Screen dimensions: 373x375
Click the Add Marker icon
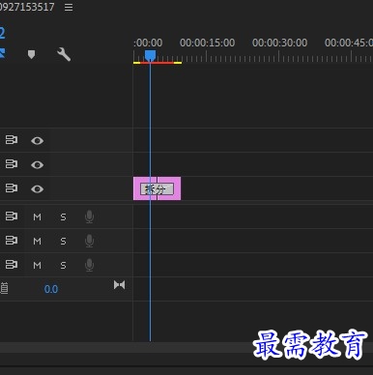pos(31,54)
